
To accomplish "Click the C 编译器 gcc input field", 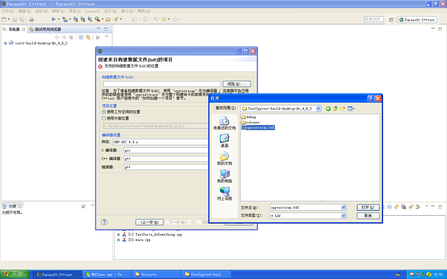I will coord(166,150).
